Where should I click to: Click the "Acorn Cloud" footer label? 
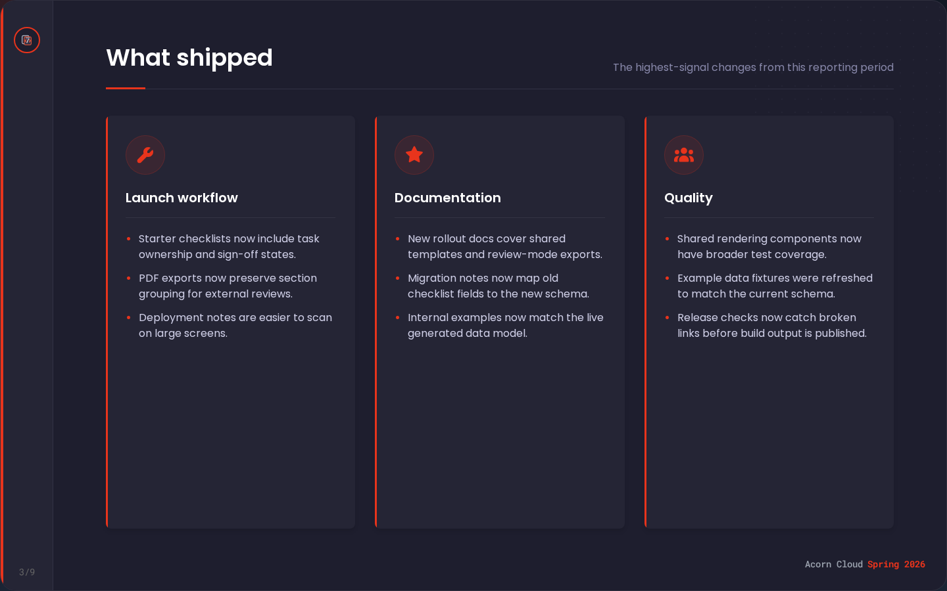[x=833, y=564]
